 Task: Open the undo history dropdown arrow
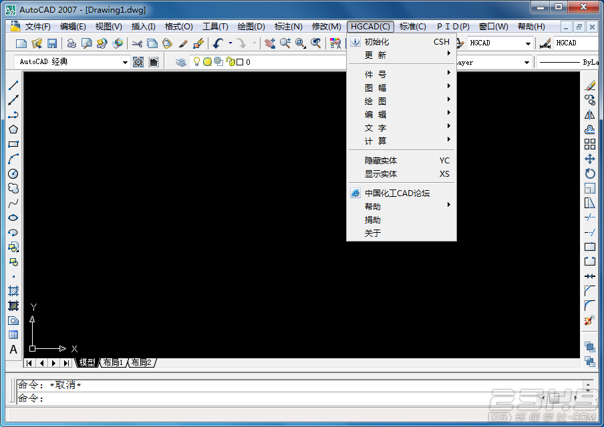(231, 43)
